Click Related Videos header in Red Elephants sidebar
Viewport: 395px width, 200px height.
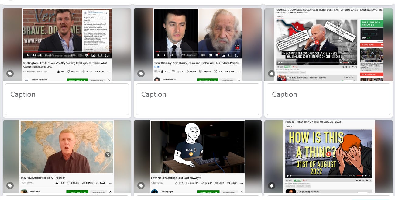372,74
